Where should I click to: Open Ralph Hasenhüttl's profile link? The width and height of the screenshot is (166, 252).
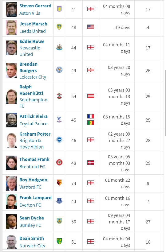[x=31, y=90]
